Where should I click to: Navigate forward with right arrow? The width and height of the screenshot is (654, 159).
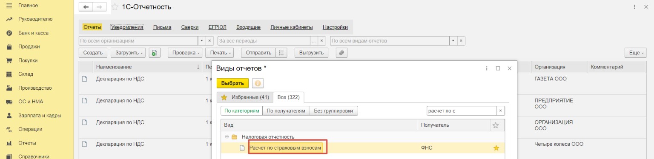coord(99,7)
